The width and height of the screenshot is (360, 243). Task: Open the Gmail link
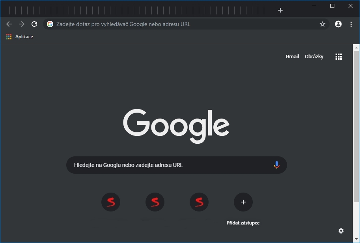point(292,57)
